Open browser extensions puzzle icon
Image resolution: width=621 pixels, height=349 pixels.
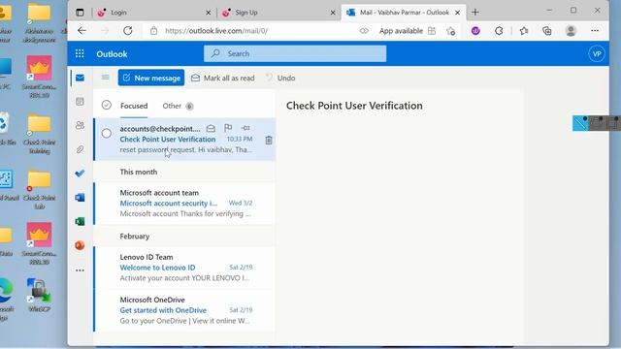point(499,30)
